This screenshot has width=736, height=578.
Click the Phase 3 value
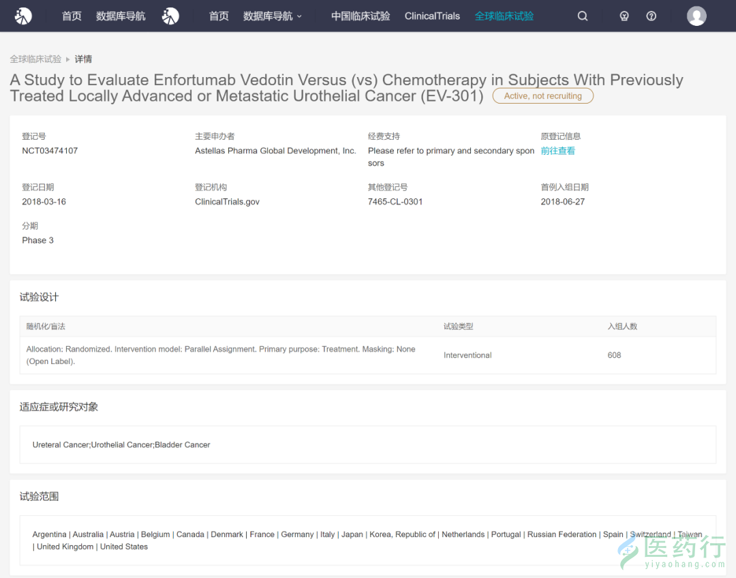[x=37, y=240]
